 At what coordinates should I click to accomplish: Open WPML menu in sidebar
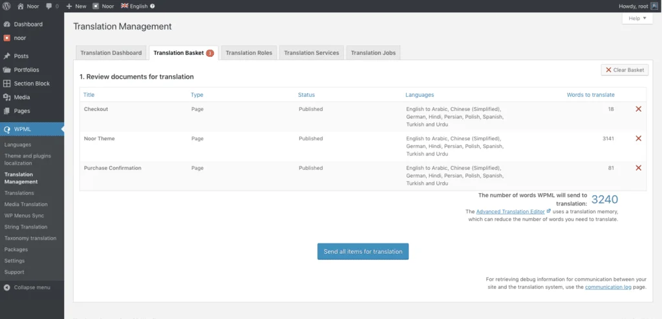32,129
